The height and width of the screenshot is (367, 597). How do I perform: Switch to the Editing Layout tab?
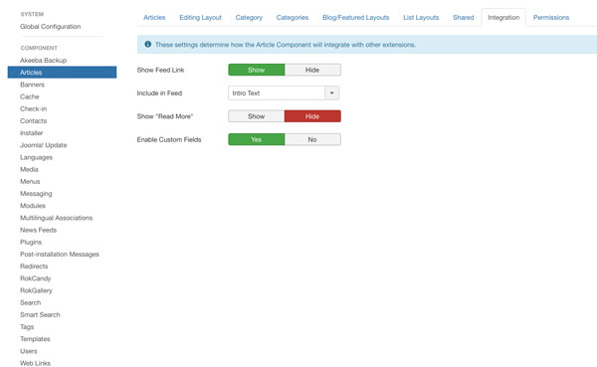click(x=200, y=18)
